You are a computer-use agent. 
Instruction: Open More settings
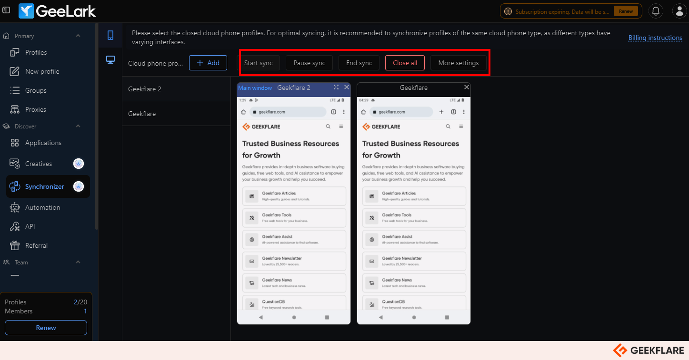pos(459,63)
